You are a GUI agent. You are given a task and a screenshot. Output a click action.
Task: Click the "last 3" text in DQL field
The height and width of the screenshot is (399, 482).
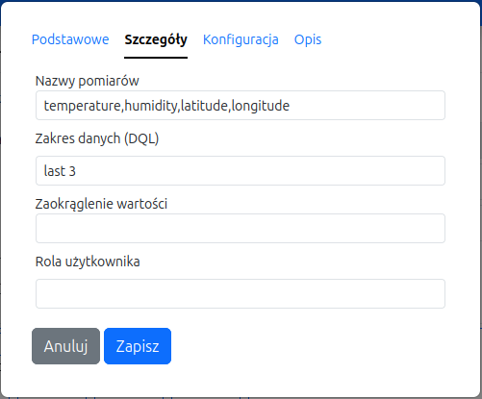(x=60, y=171)
